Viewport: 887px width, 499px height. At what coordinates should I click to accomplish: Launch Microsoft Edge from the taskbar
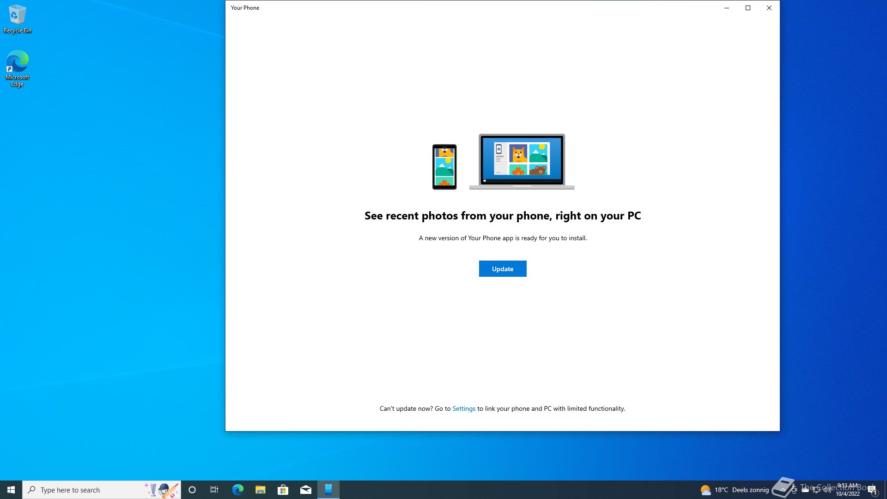tap(237, 490)
